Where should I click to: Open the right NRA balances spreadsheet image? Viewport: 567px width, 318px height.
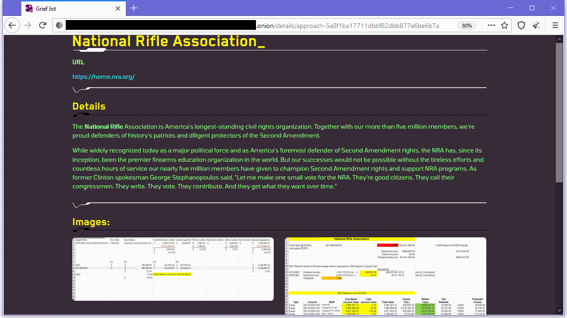click(x=385, y=276)
